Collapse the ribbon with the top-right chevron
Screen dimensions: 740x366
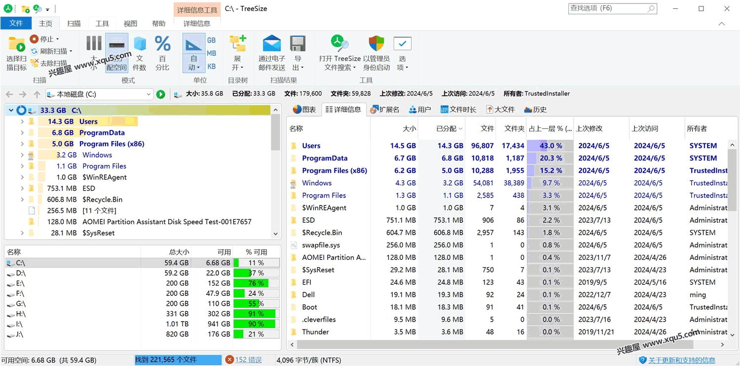click(x=722, y=24)
